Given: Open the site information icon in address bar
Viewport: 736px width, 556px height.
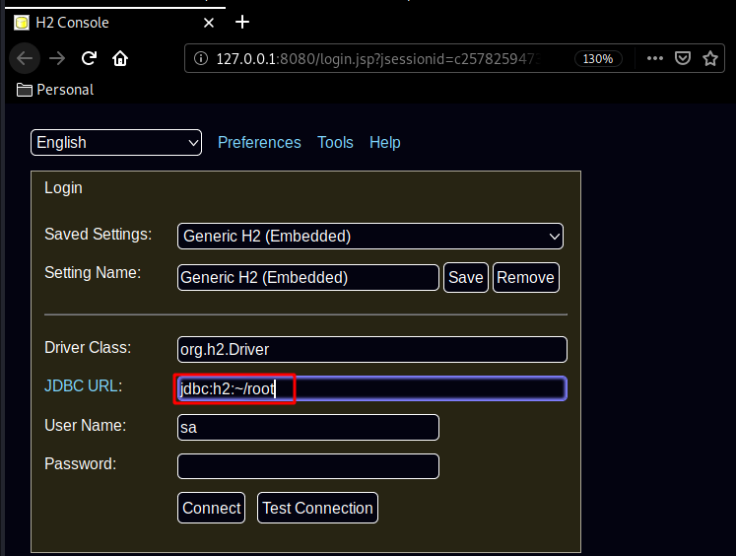Looking at the screenshot, I should click(200, 58).
